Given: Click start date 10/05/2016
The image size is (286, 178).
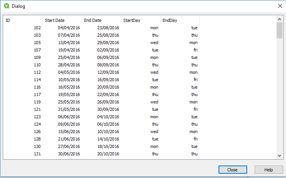Looking at the screenshot, I should click(69, 80).
